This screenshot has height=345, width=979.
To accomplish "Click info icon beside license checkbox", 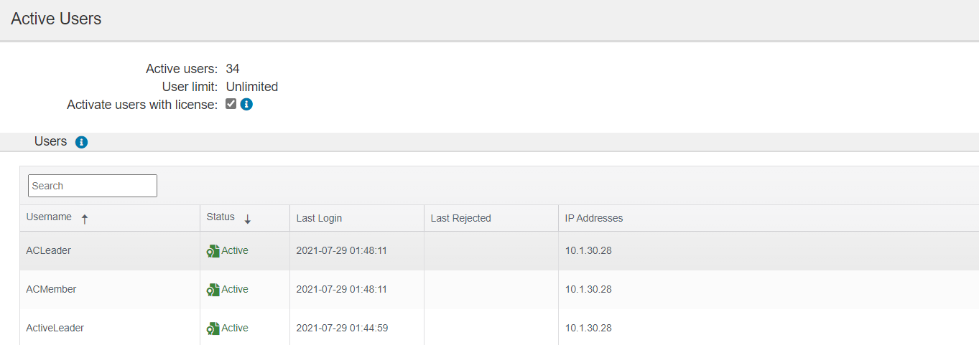I will [246, 104].
